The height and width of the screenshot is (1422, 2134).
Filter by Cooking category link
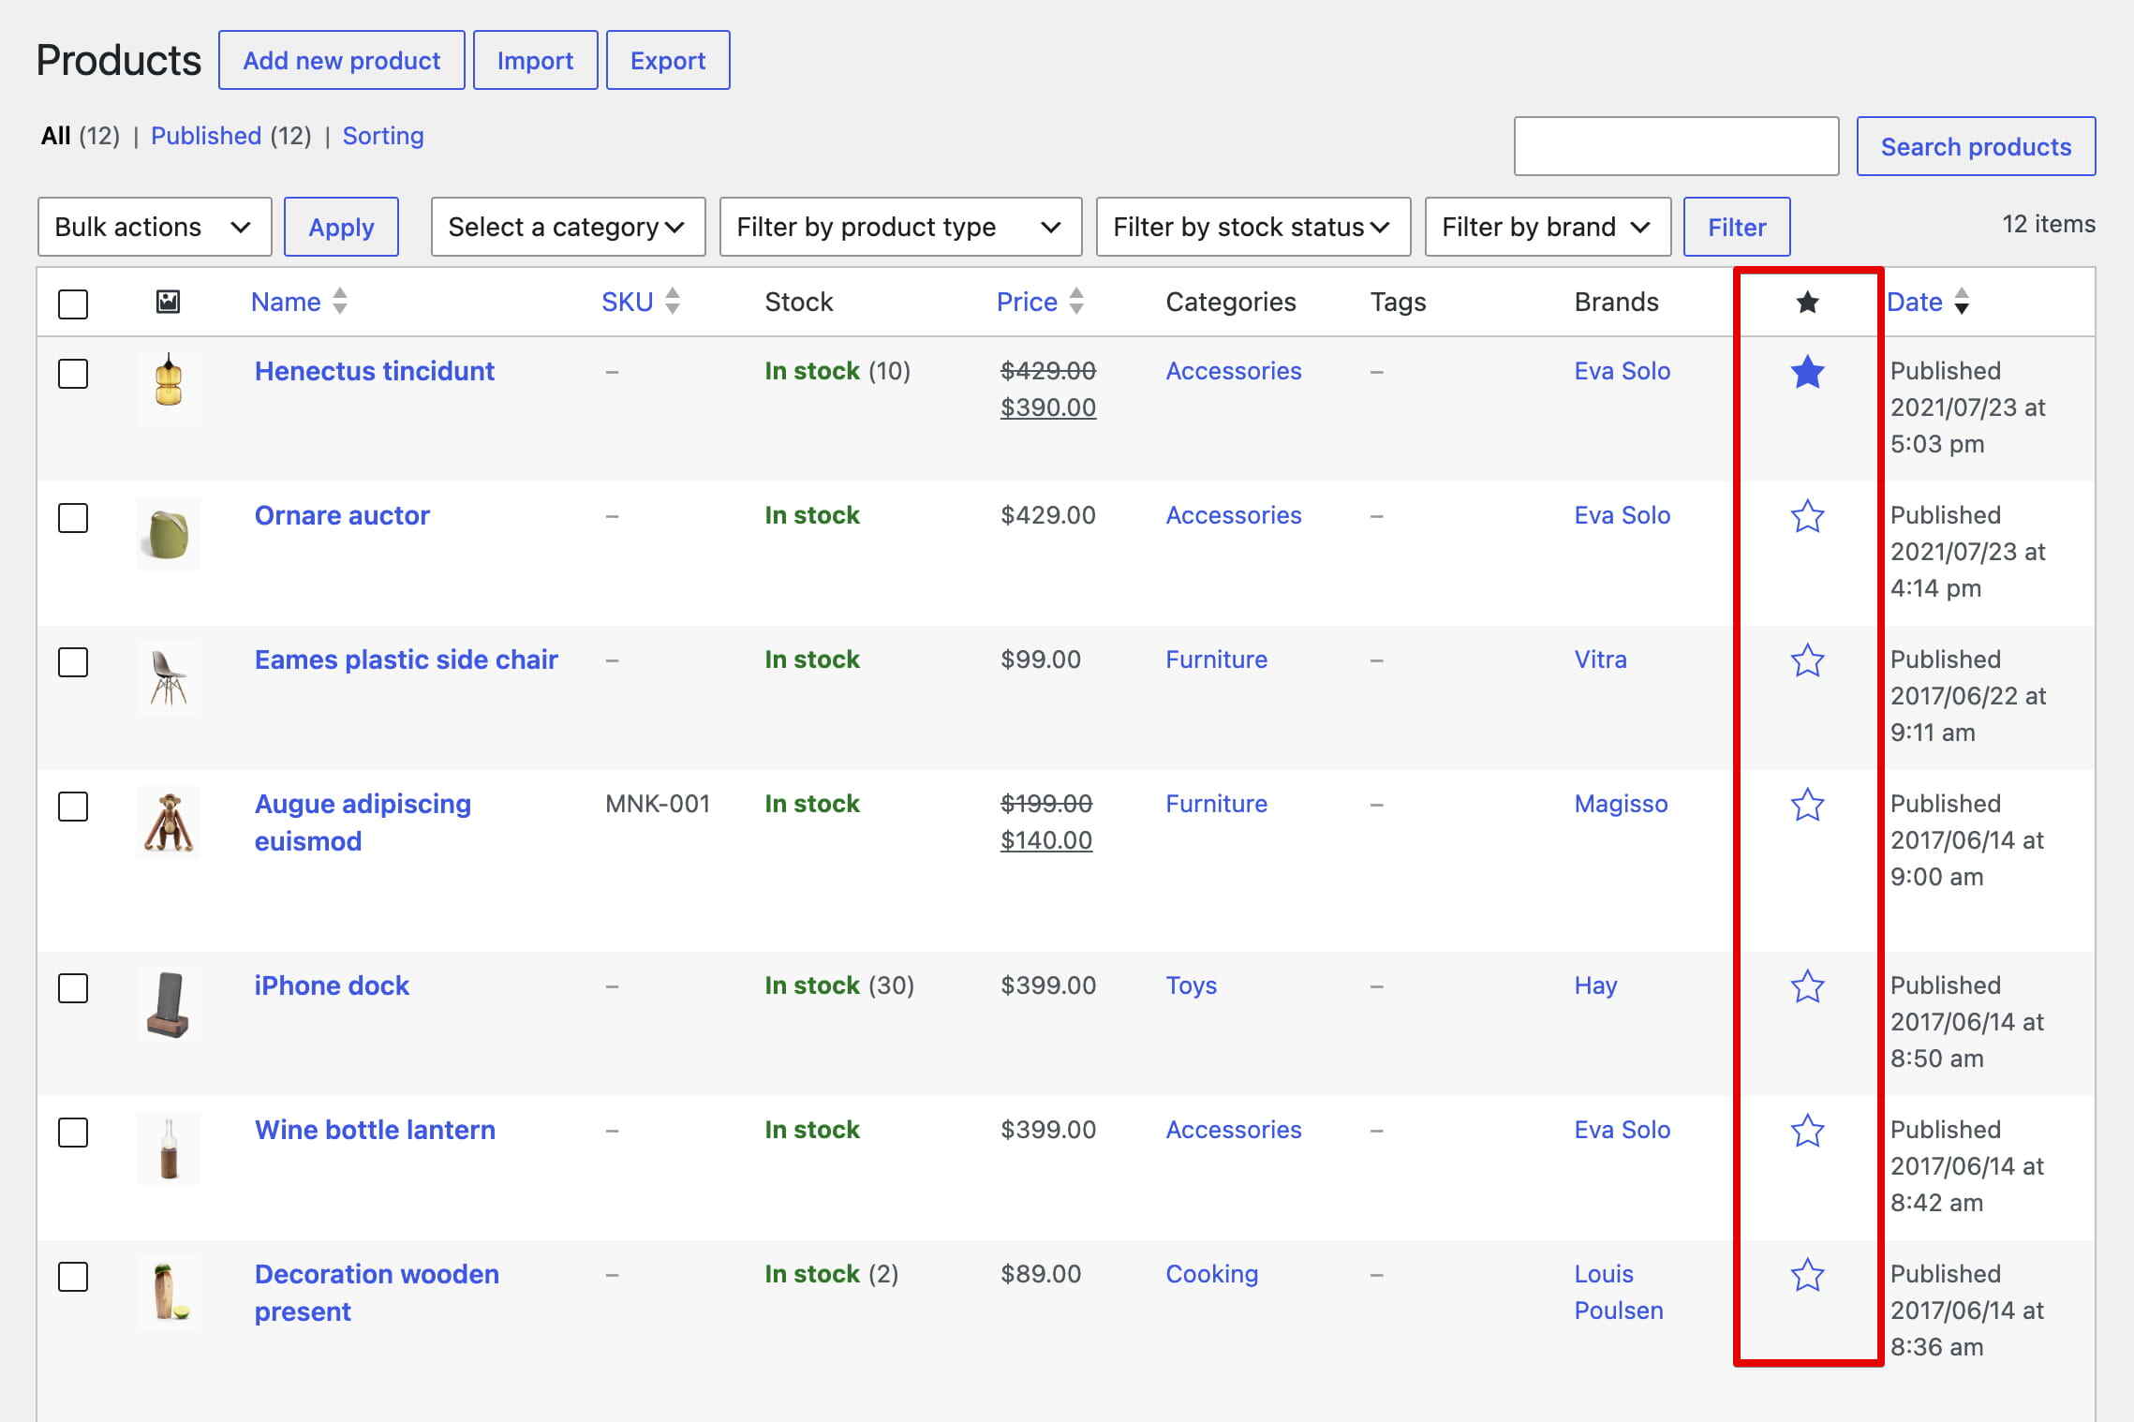1211,1274
